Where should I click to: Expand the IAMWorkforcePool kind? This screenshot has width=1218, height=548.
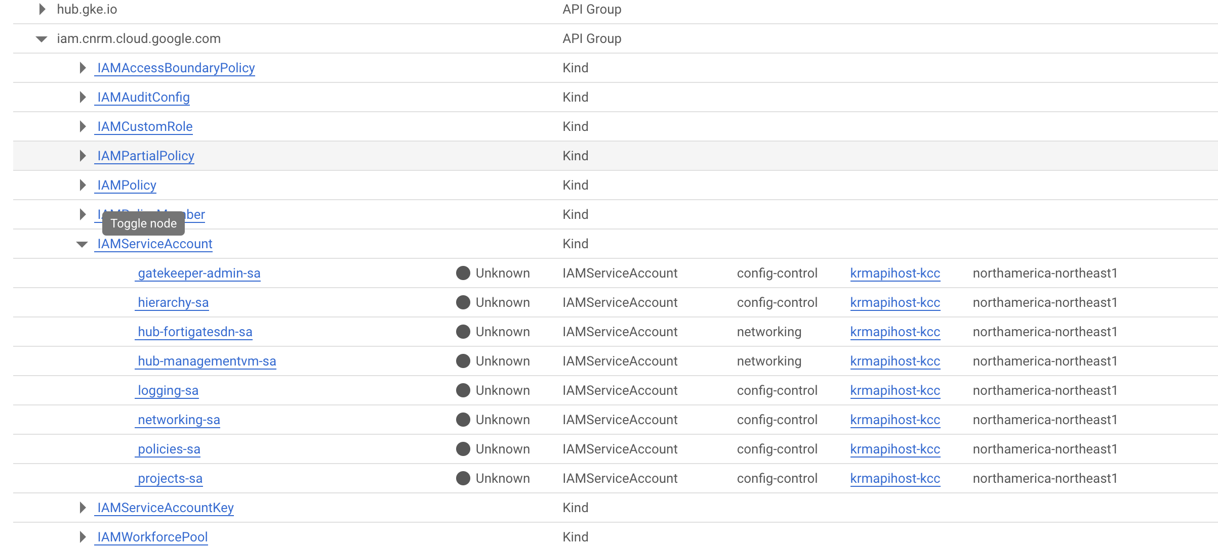[82, 537]
